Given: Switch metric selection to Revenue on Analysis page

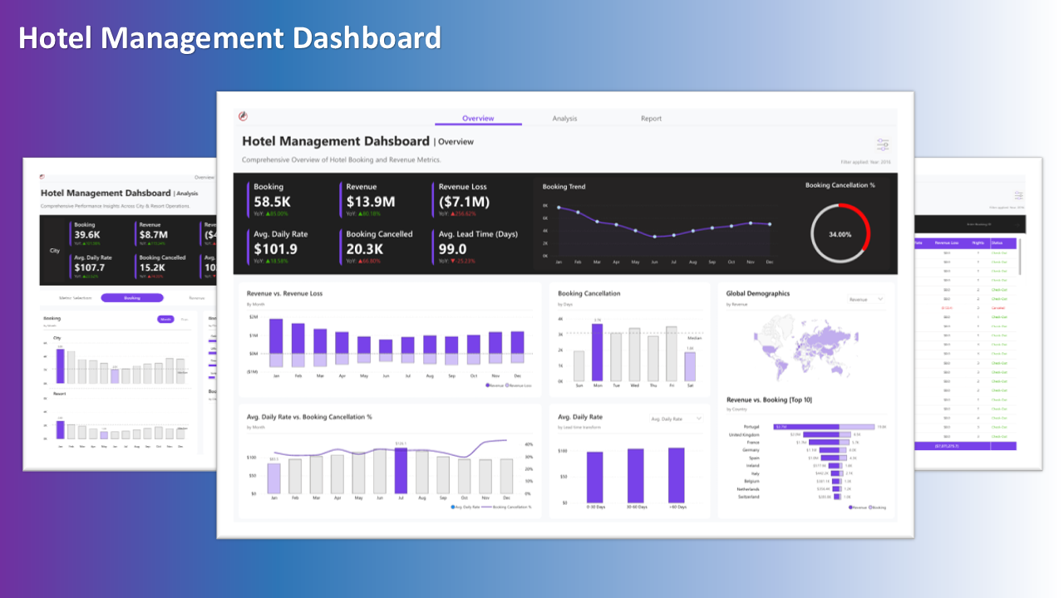Looking at the screenshot, I should pyautogui.click(x=196, y=297).
